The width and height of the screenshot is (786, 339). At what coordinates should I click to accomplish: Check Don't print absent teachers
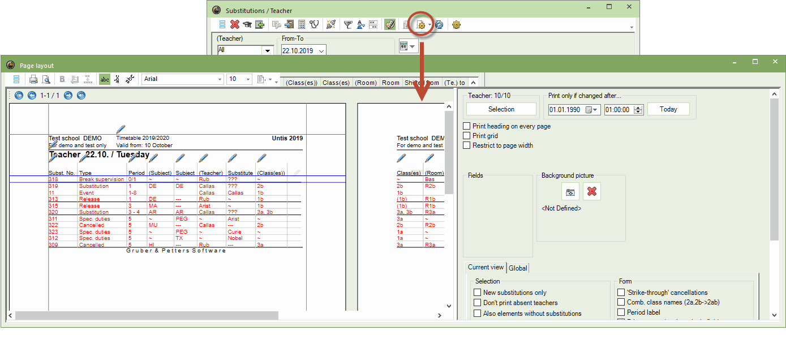click(477, 303)
